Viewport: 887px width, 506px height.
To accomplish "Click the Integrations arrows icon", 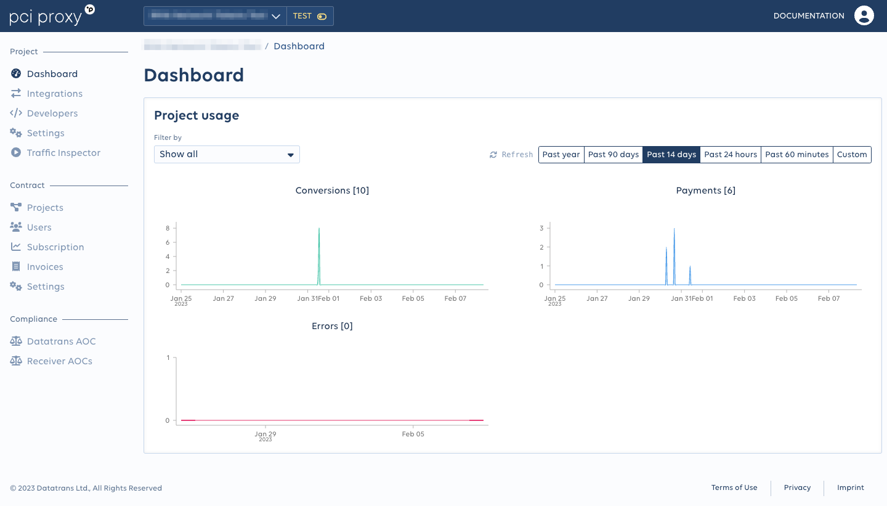I will pyautogui.click(x=16, y=94).
